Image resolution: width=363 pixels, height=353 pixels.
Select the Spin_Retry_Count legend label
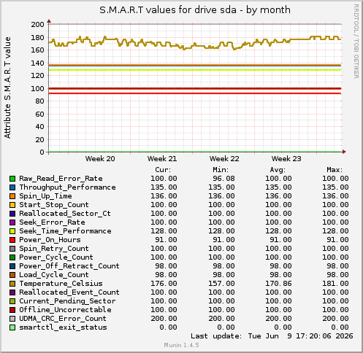54,249
